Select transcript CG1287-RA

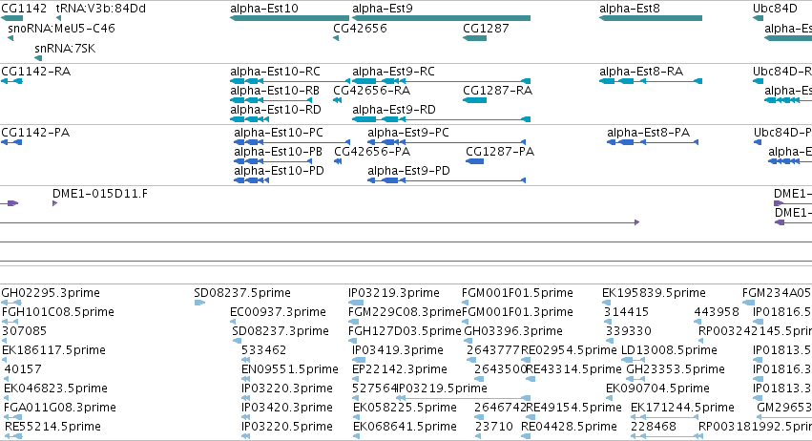(475, 100)
